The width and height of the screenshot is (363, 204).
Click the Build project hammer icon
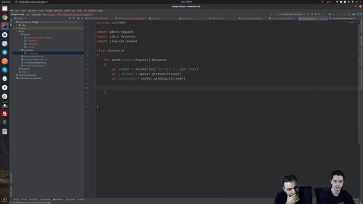pyautogui.click(x=272, y=14)
